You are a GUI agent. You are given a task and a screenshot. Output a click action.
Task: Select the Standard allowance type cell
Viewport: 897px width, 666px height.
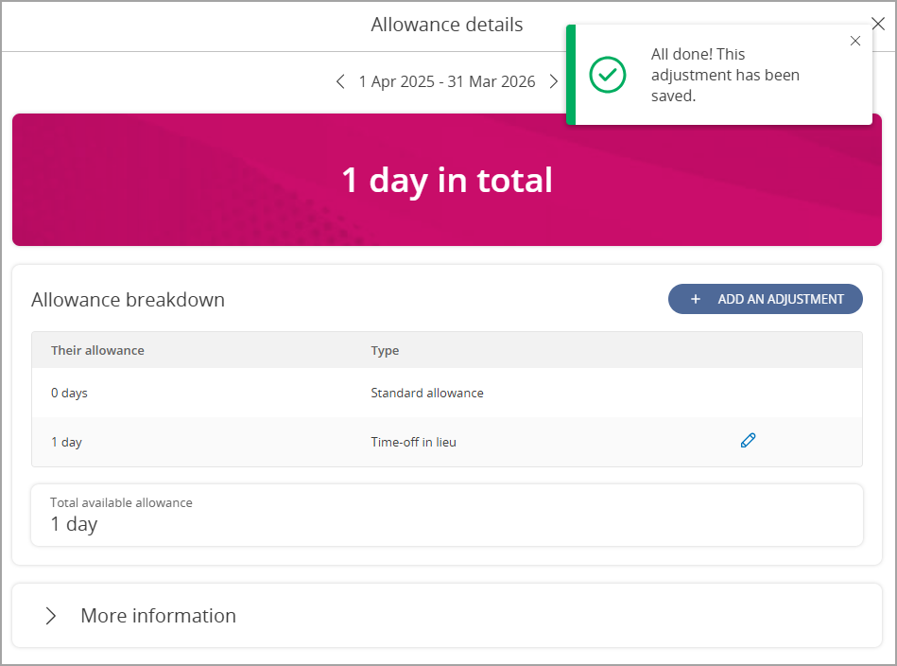426,393
